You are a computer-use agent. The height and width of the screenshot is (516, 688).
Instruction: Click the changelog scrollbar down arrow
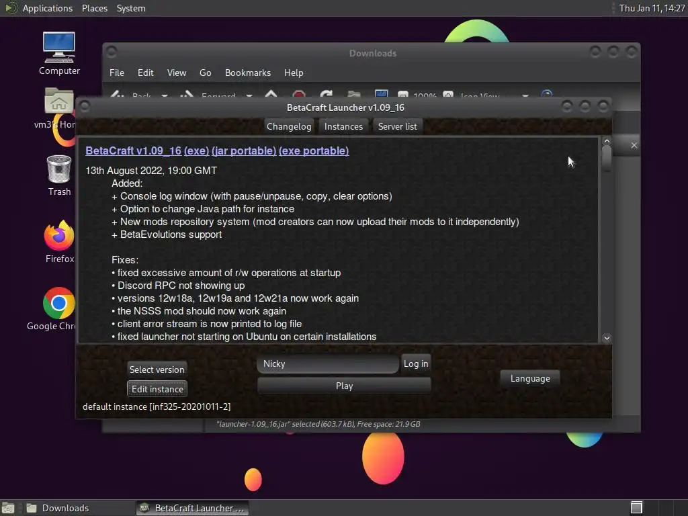pos(607,338)
